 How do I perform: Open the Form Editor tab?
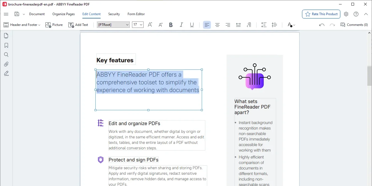[136, 14]
